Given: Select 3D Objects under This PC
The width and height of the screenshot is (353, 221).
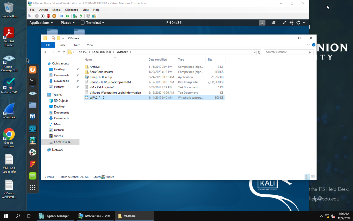Looking at the screenshot, I should [61, 100].
